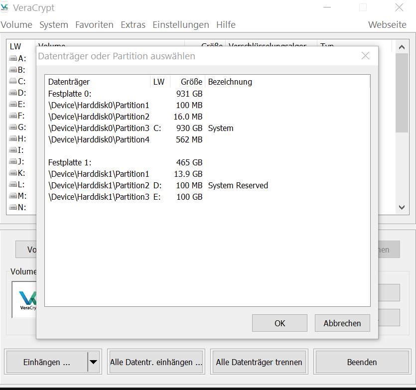Select \Device\Harddisk1\Partition2 row
This screenshot has height=390, width=416.
(x=207, y=185)
